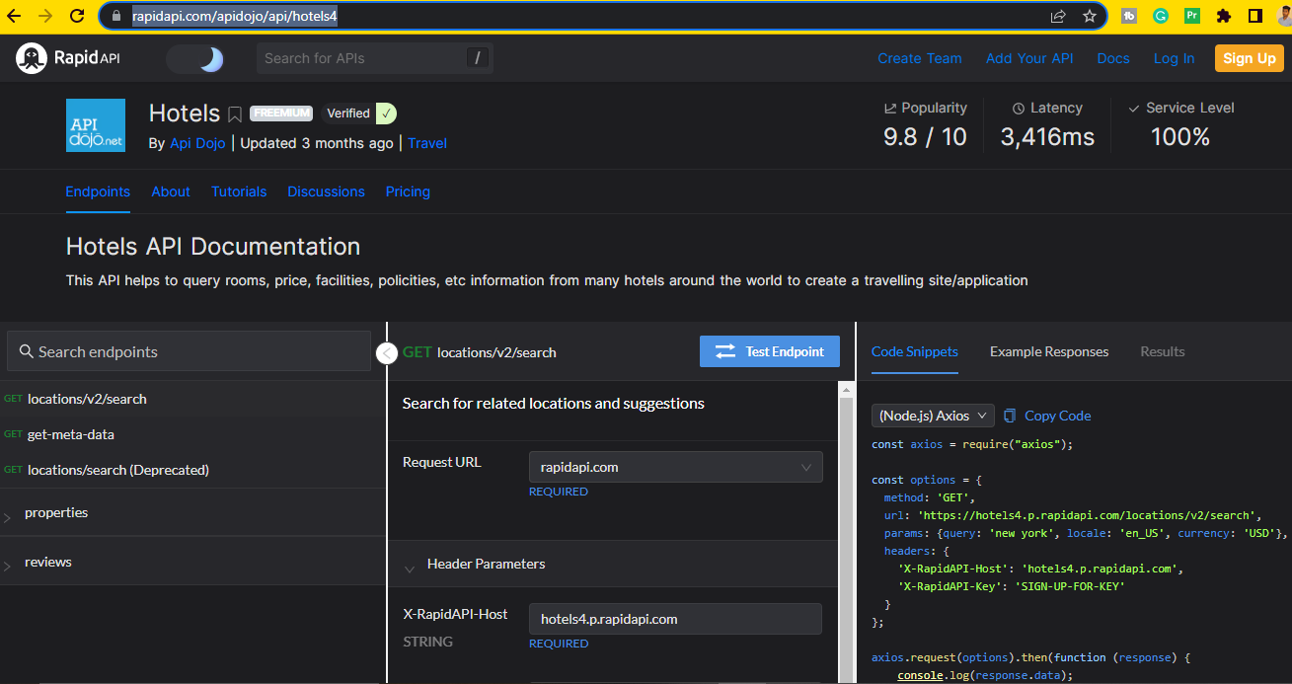The image size is (1292, 684).
Task: Open the Request URL rapidapi.com dropdown
Action: [676, 467]
